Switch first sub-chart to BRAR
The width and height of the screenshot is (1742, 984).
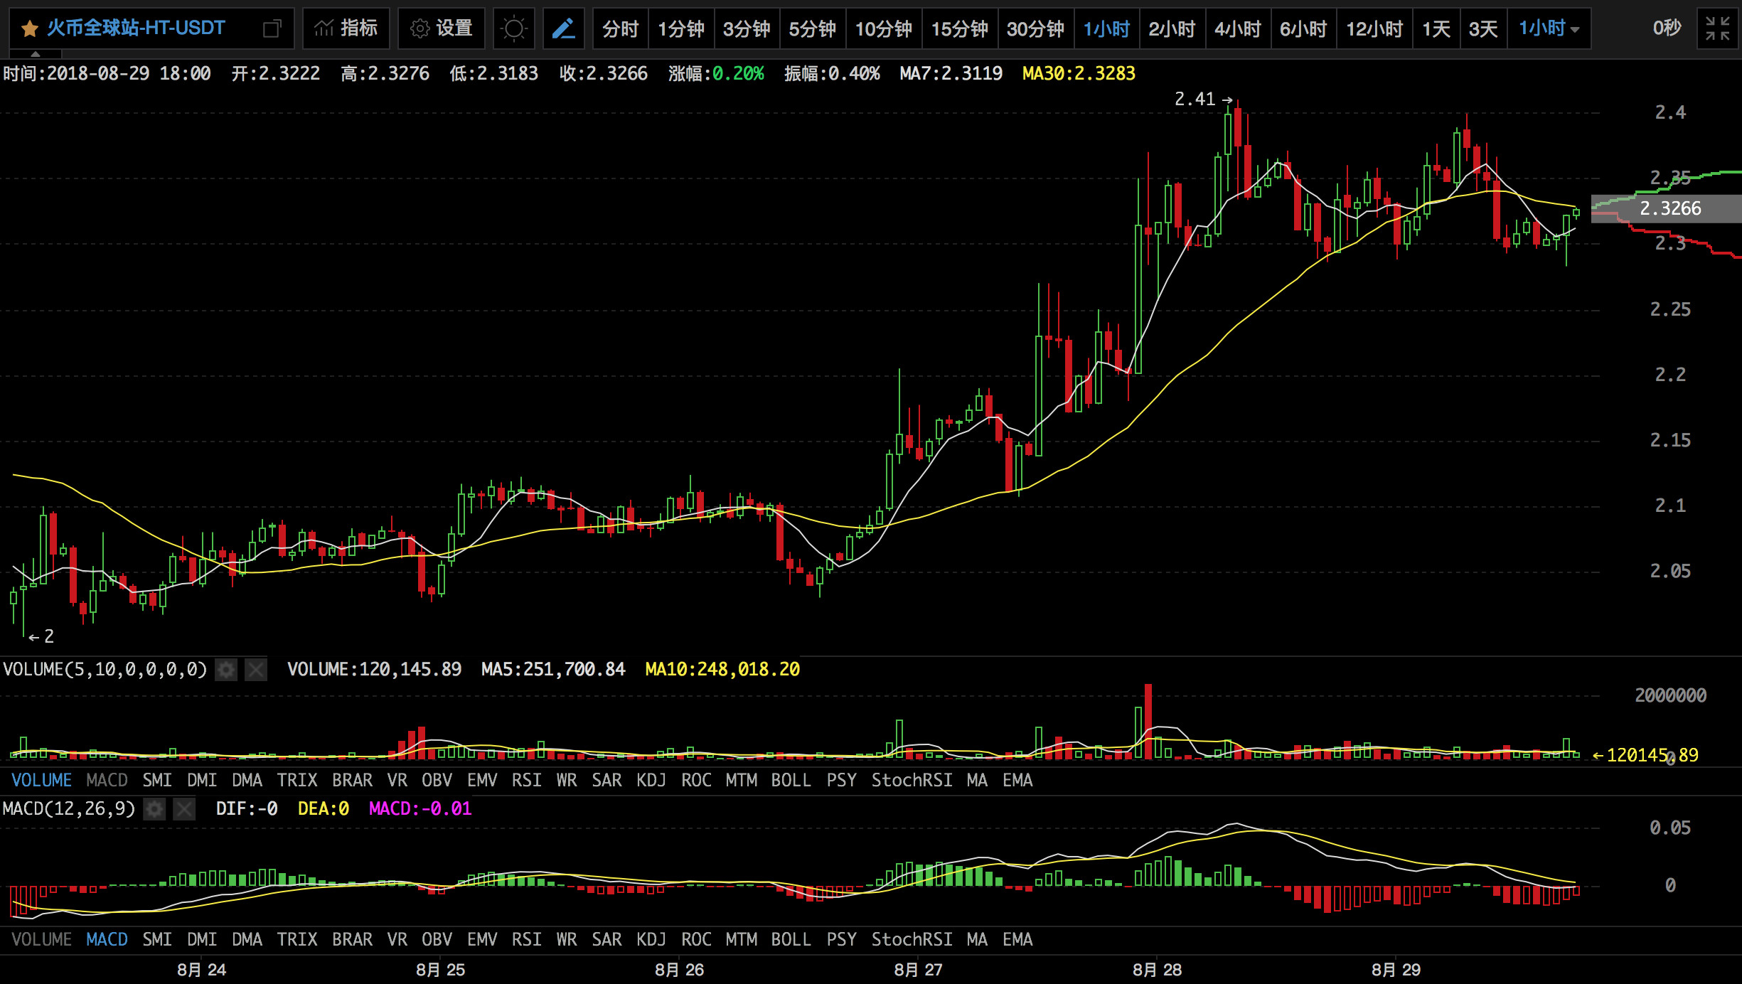tap(352, 780)
